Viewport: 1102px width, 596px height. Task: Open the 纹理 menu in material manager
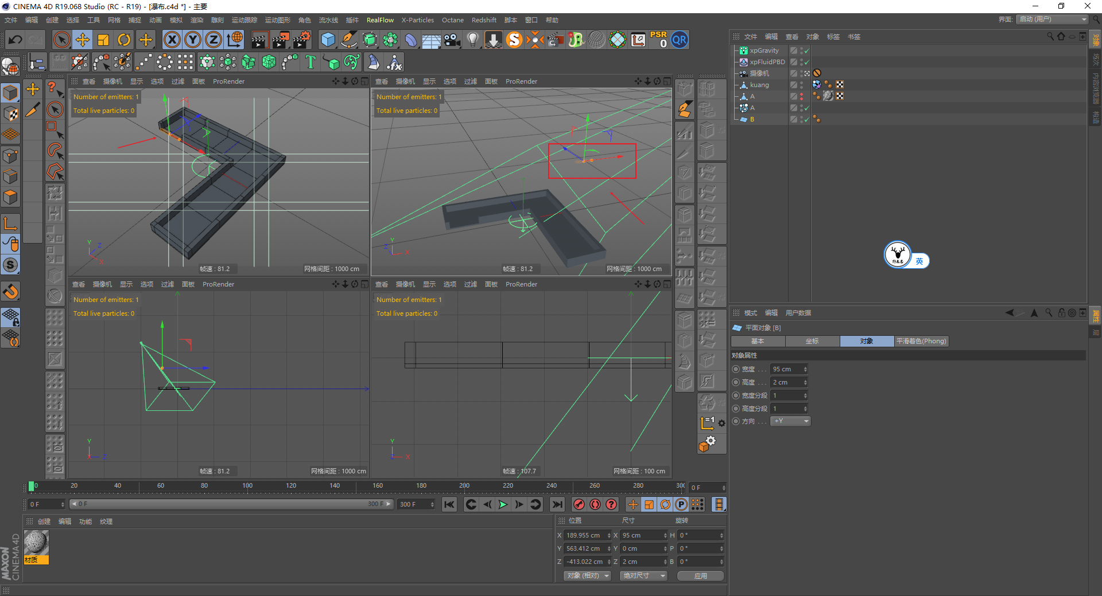click(106, 521)
